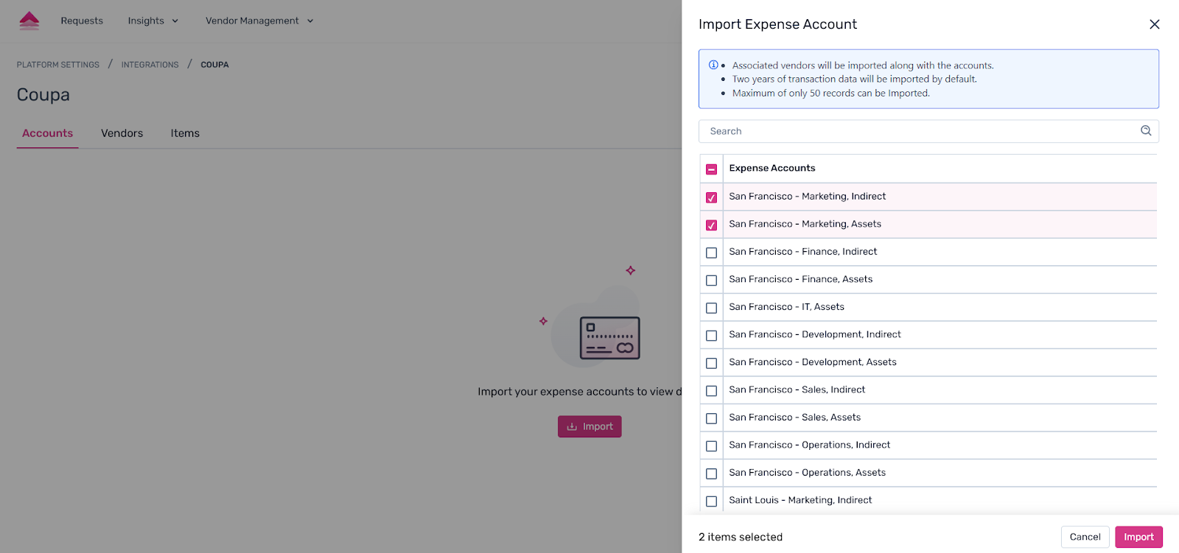Viewport: 1179px width, 553px height.
Task: Click the Coupa breadcrumb
Action: point(214,65)
